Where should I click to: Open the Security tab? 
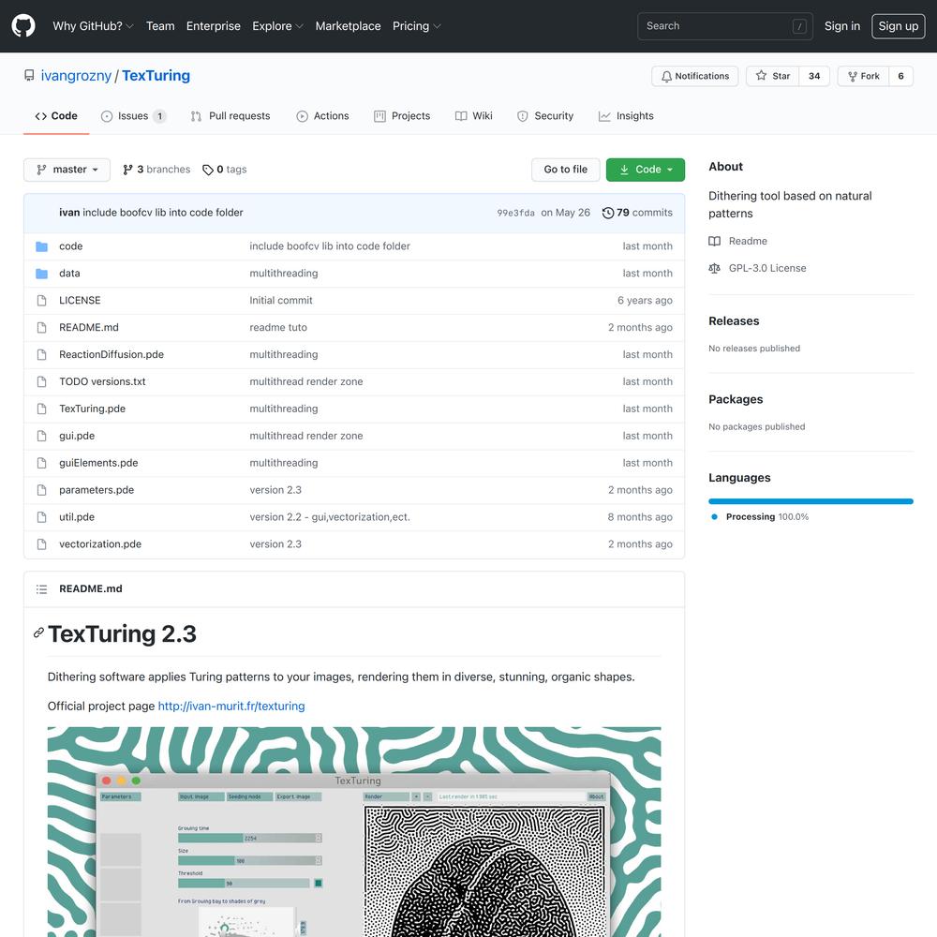(x=545, y=116)
